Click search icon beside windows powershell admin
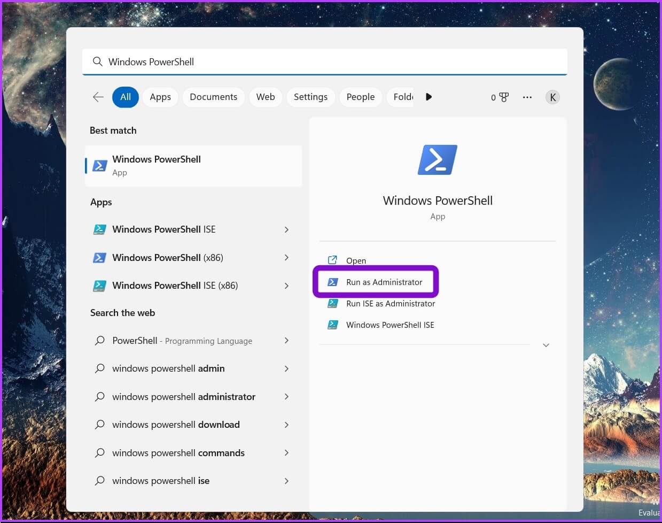 (99, 368)
